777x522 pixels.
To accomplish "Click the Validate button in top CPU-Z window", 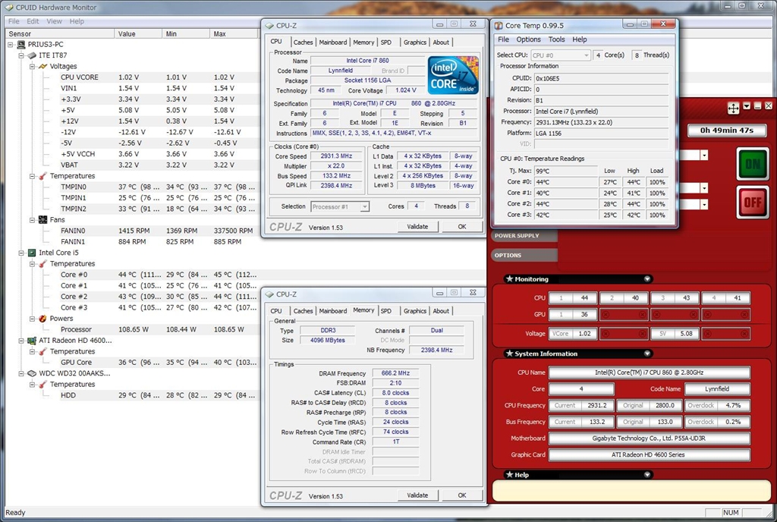I will 417,226.
